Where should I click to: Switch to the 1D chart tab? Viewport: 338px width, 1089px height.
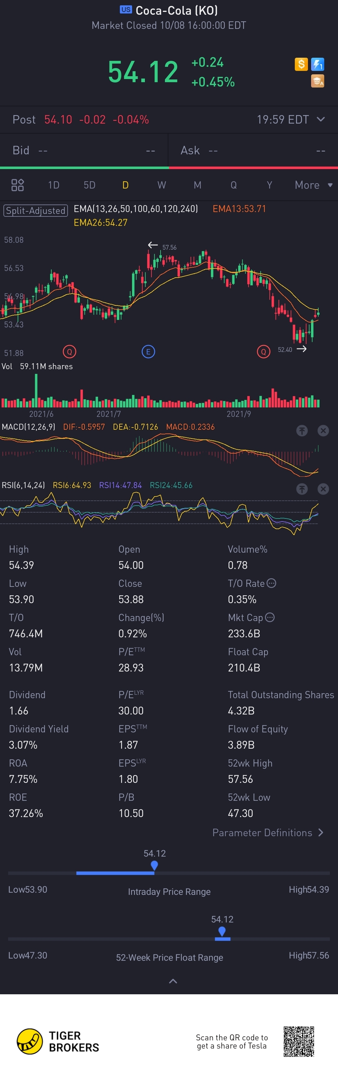tap(54, 185)
